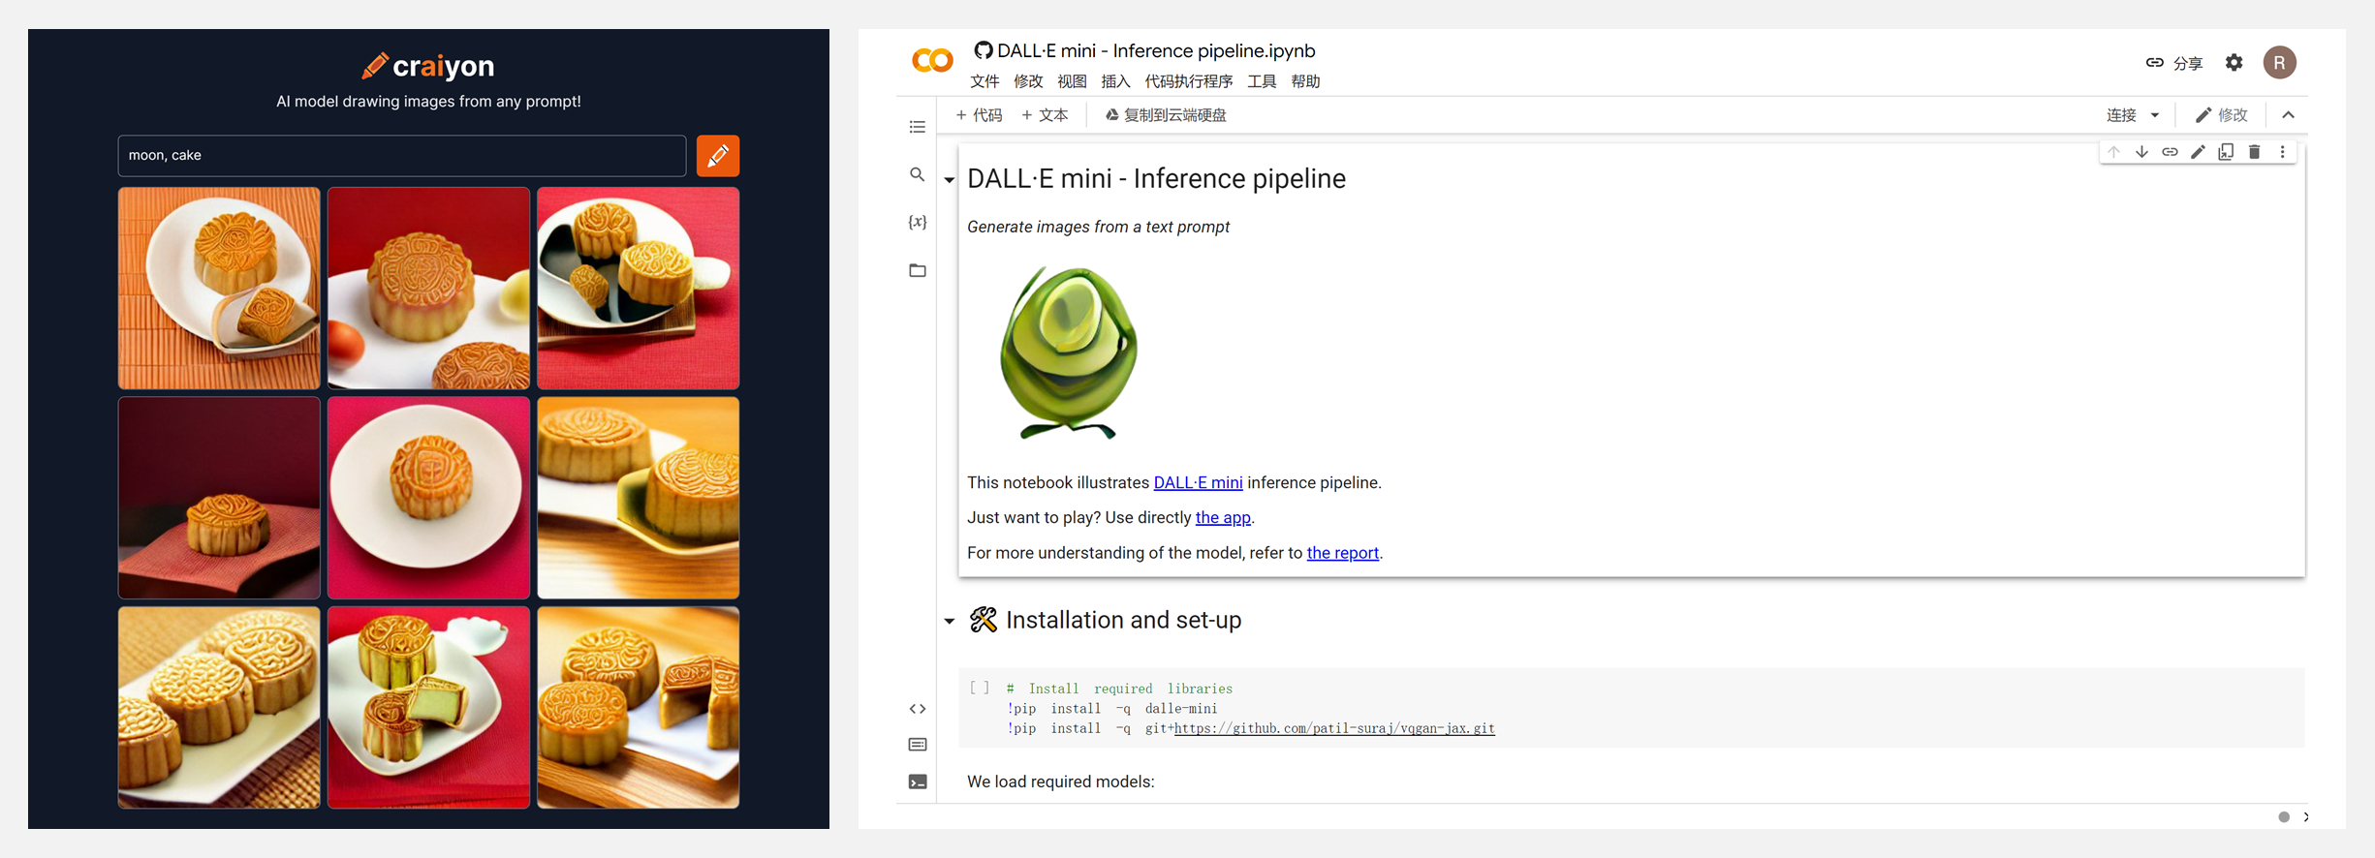Image resolution: width=2375 pixels, height=858 pixels.
Task: Open more cell actions menu
Action: coord(2282,152)
